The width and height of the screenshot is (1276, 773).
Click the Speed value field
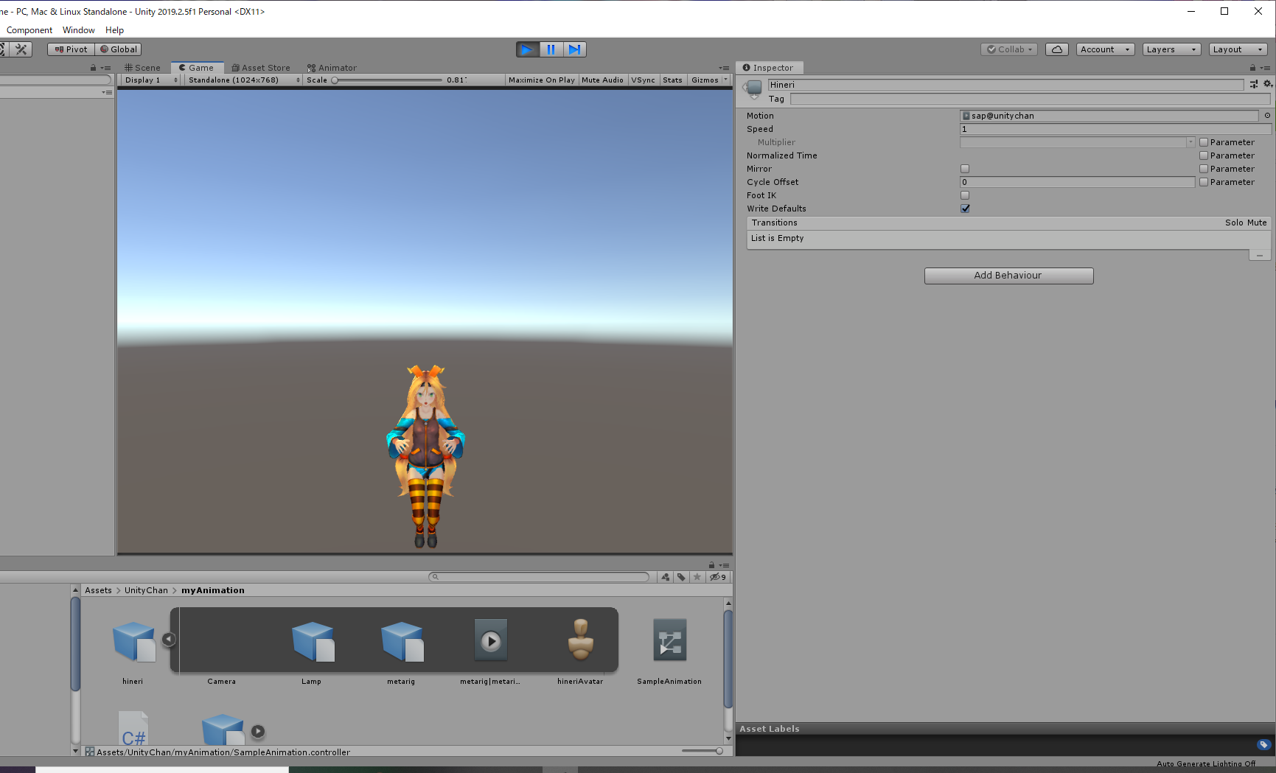[1115, 129]
